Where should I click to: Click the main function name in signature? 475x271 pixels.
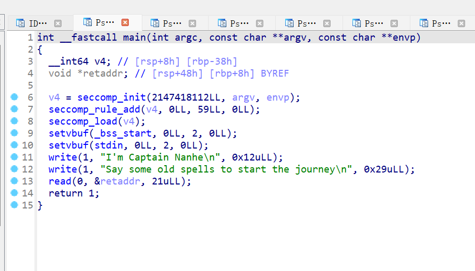135,38
